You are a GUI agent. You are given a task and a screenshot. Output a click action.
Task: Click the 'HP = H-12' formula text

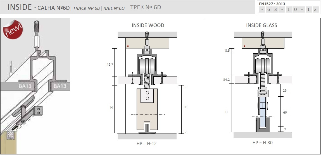tap(147, 143)
